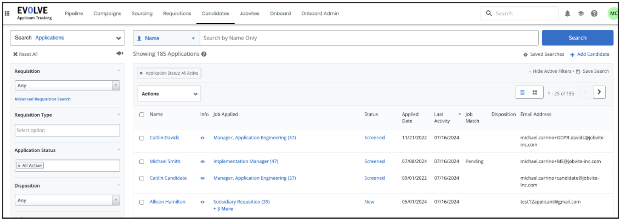Remove the Application Status All Active filter chip
This screenshot has width=621, height=221.
[x=141, y=73]
